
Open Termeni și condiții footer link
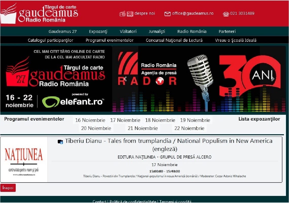click(175, 201)
